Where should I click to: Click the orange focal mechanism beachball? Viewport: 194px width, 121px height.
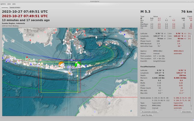pos(62,64)
